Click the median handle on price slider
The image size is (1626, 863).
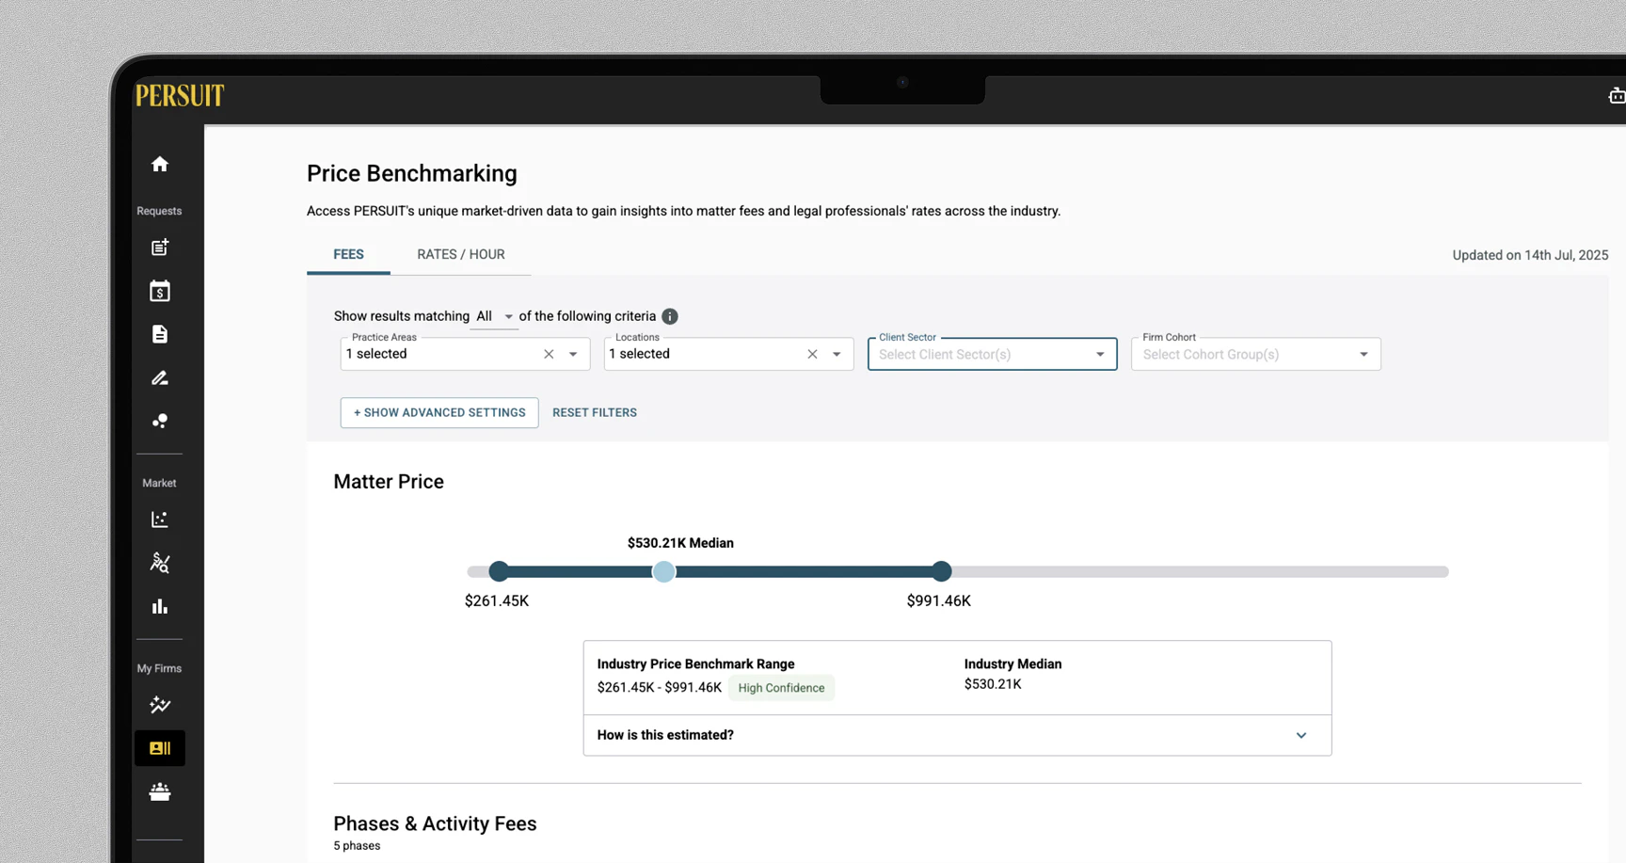pos(664,571)
